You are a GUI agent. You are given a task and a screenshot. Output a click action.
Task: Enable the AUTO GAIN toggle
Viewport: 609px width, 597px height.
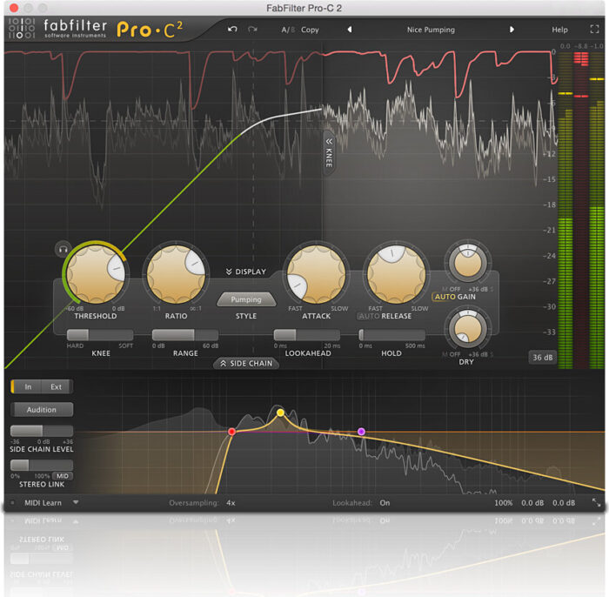click(454, 297)
